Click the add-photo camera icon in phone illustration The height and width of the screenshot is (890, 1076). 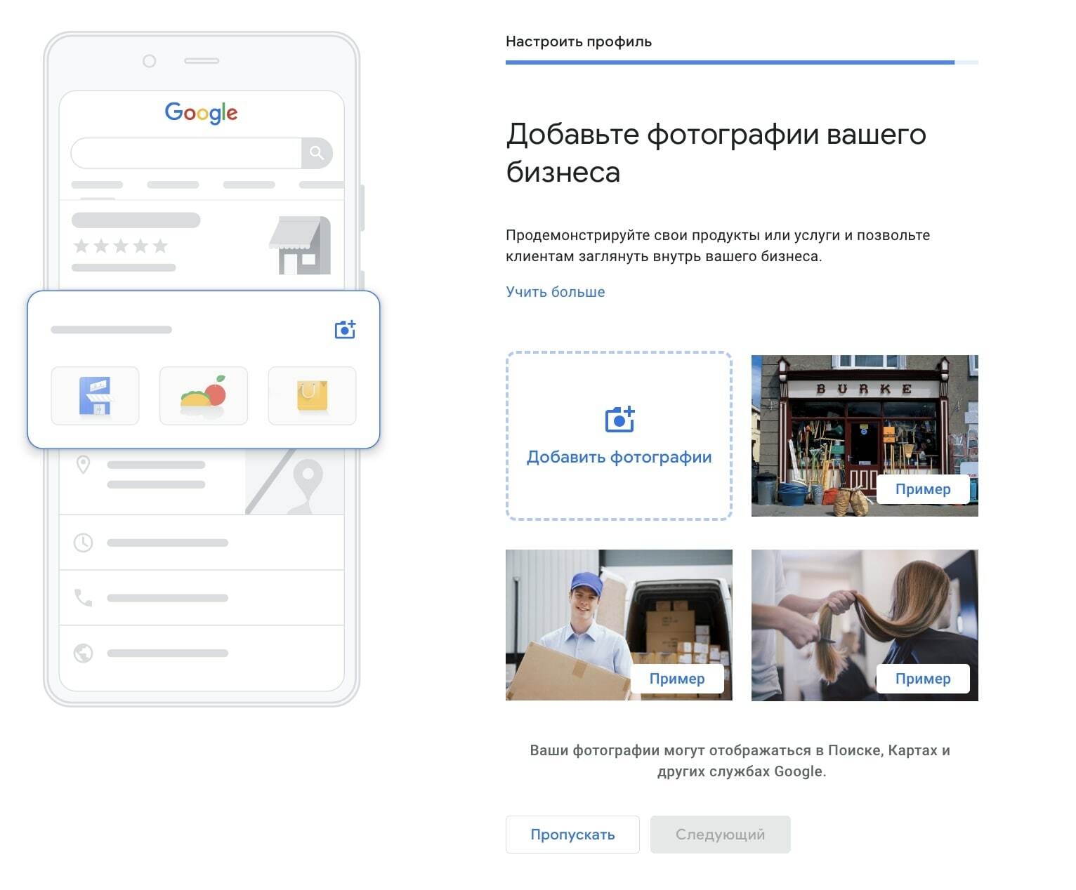[345, 329]
